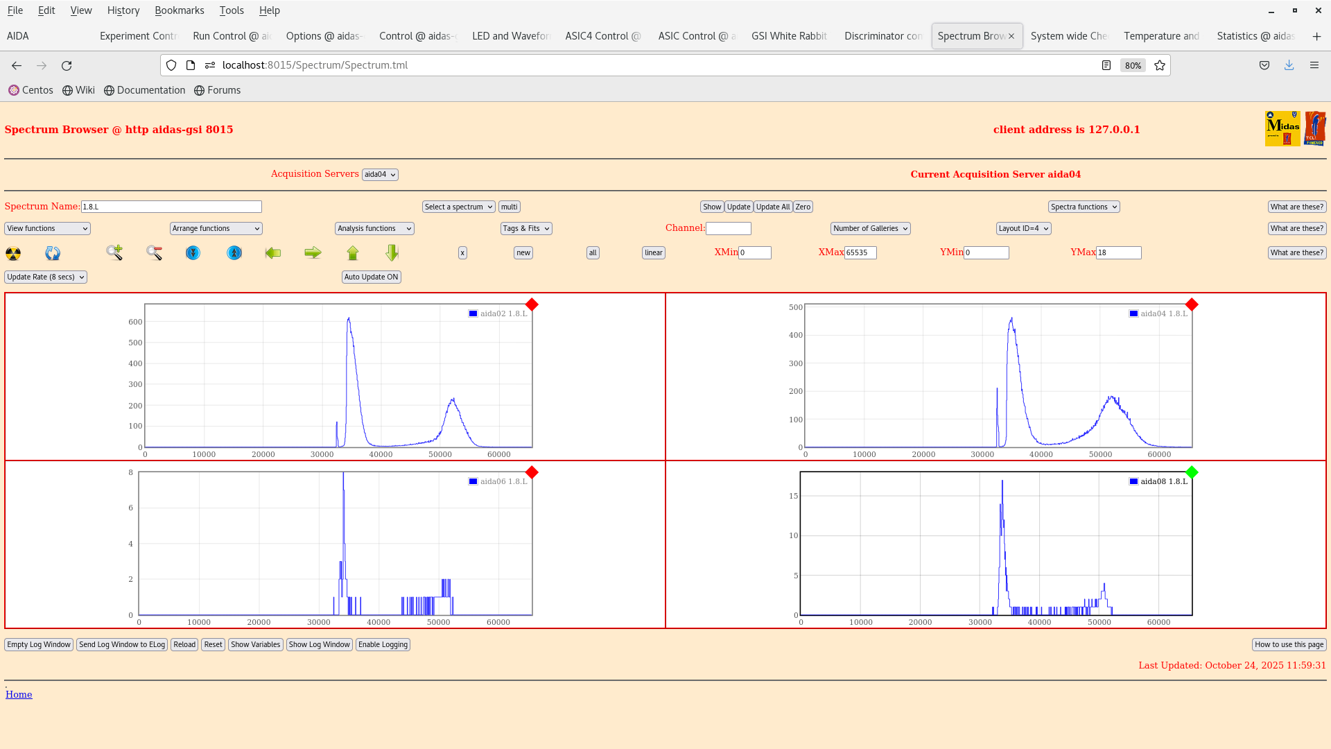Open the Select a spectrum dropdown
Image resolution: width=1331 pixels, height=749 pixels.
(458, 206)
